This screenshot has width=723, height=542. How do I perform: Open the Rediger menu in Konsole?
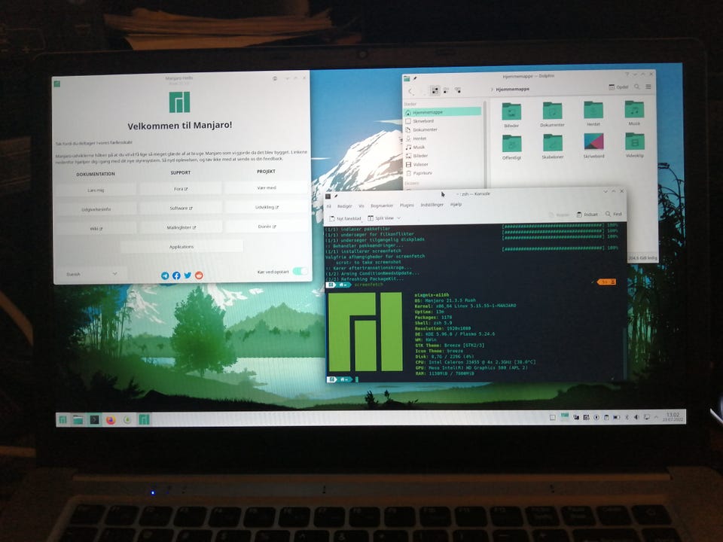pos(344,206)
